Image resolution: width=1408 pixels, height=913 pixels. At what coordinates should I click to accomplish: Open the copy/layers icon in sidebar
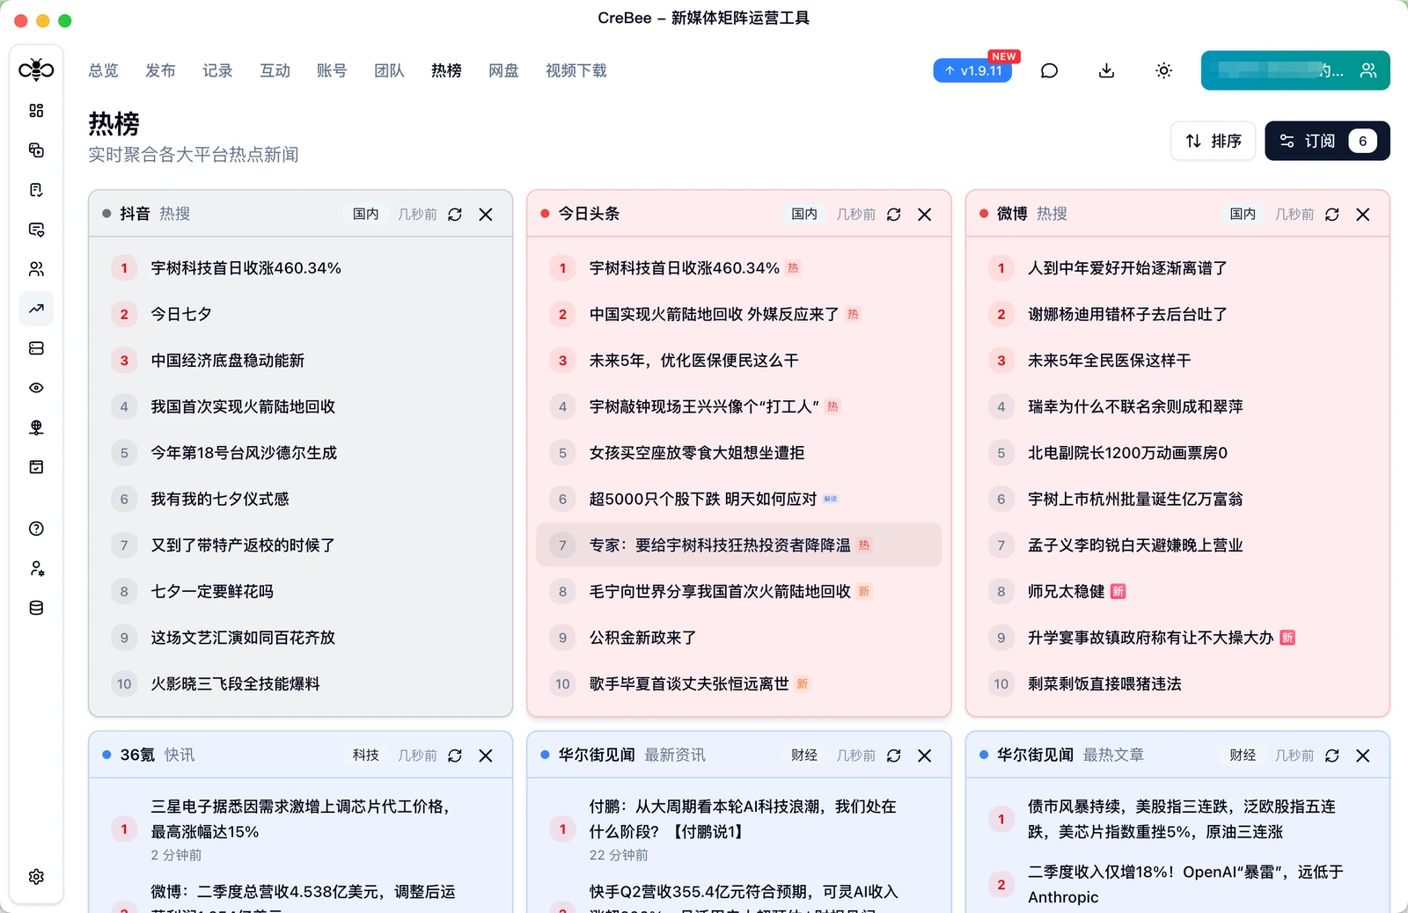point(36,150)
